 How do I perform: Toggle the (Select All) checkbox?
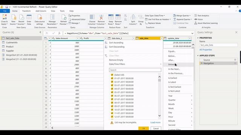click(x=112, y=75)
